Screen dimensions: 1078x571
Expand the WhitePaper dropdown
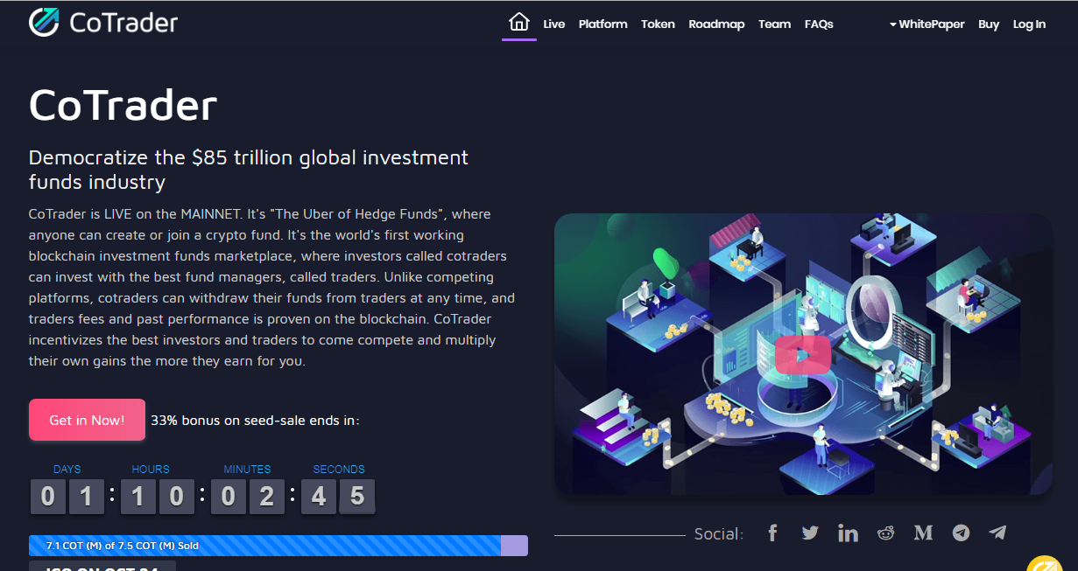927,24
